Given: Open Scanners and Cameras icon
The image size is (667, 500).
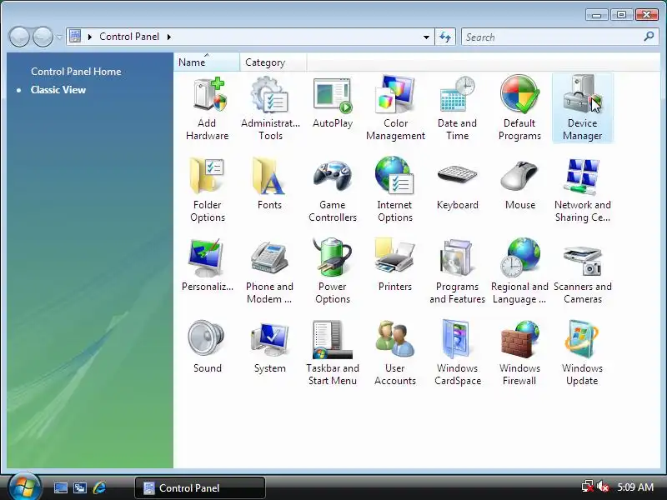Looking at the screenshot, I should point(582,272).
